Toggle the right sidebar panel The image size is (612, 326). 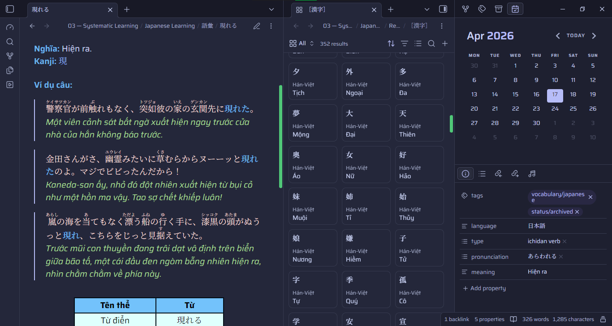tap(443, 9)
